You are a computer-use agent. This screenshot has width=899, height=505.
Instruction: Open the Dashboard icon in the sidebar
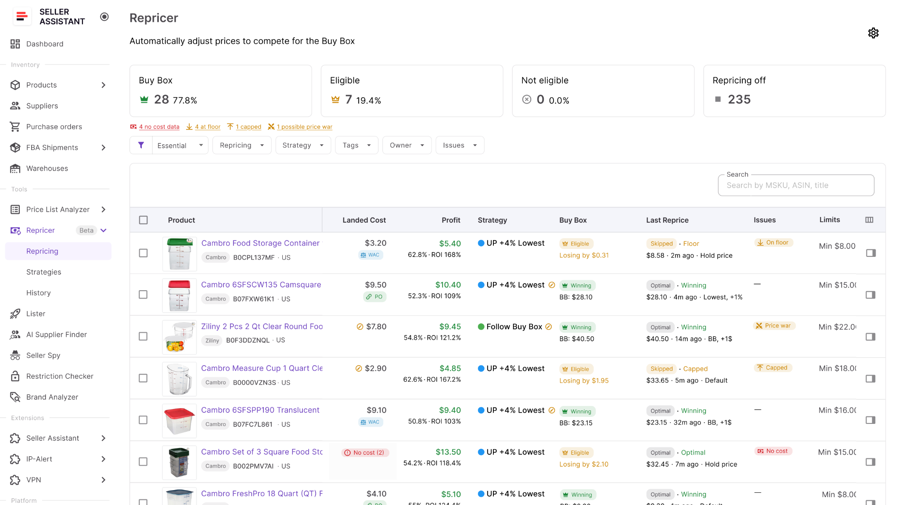coord(15,44)
